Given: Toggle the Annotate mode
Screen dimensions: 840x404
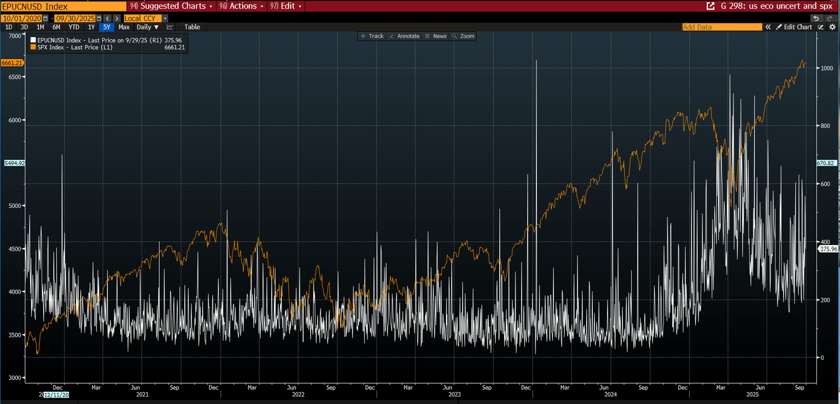Looking at the screenshot, I should tap(404, 36).
